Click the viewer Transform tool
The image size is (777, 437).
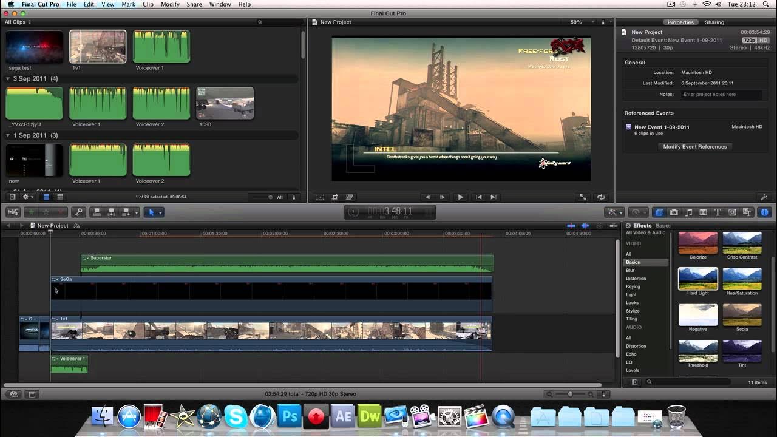[x=321, y=197]
